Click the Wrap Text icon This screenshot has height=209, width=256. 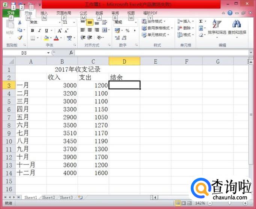point(104,23)
